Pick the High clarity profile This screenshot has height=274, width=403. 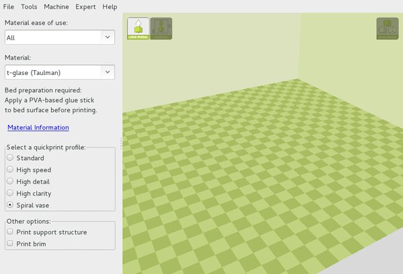[10, 193]
